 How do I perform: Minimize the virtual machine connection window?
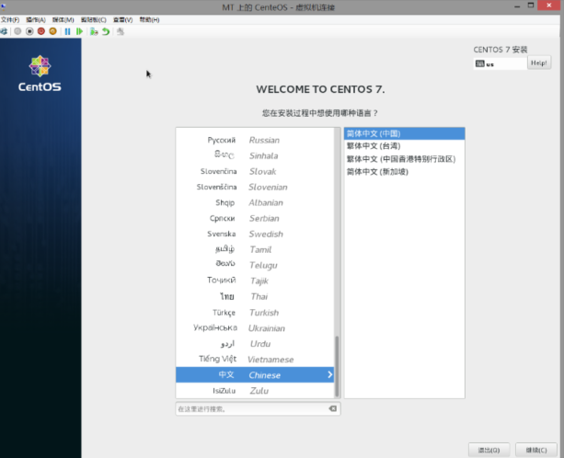(517, 6)
